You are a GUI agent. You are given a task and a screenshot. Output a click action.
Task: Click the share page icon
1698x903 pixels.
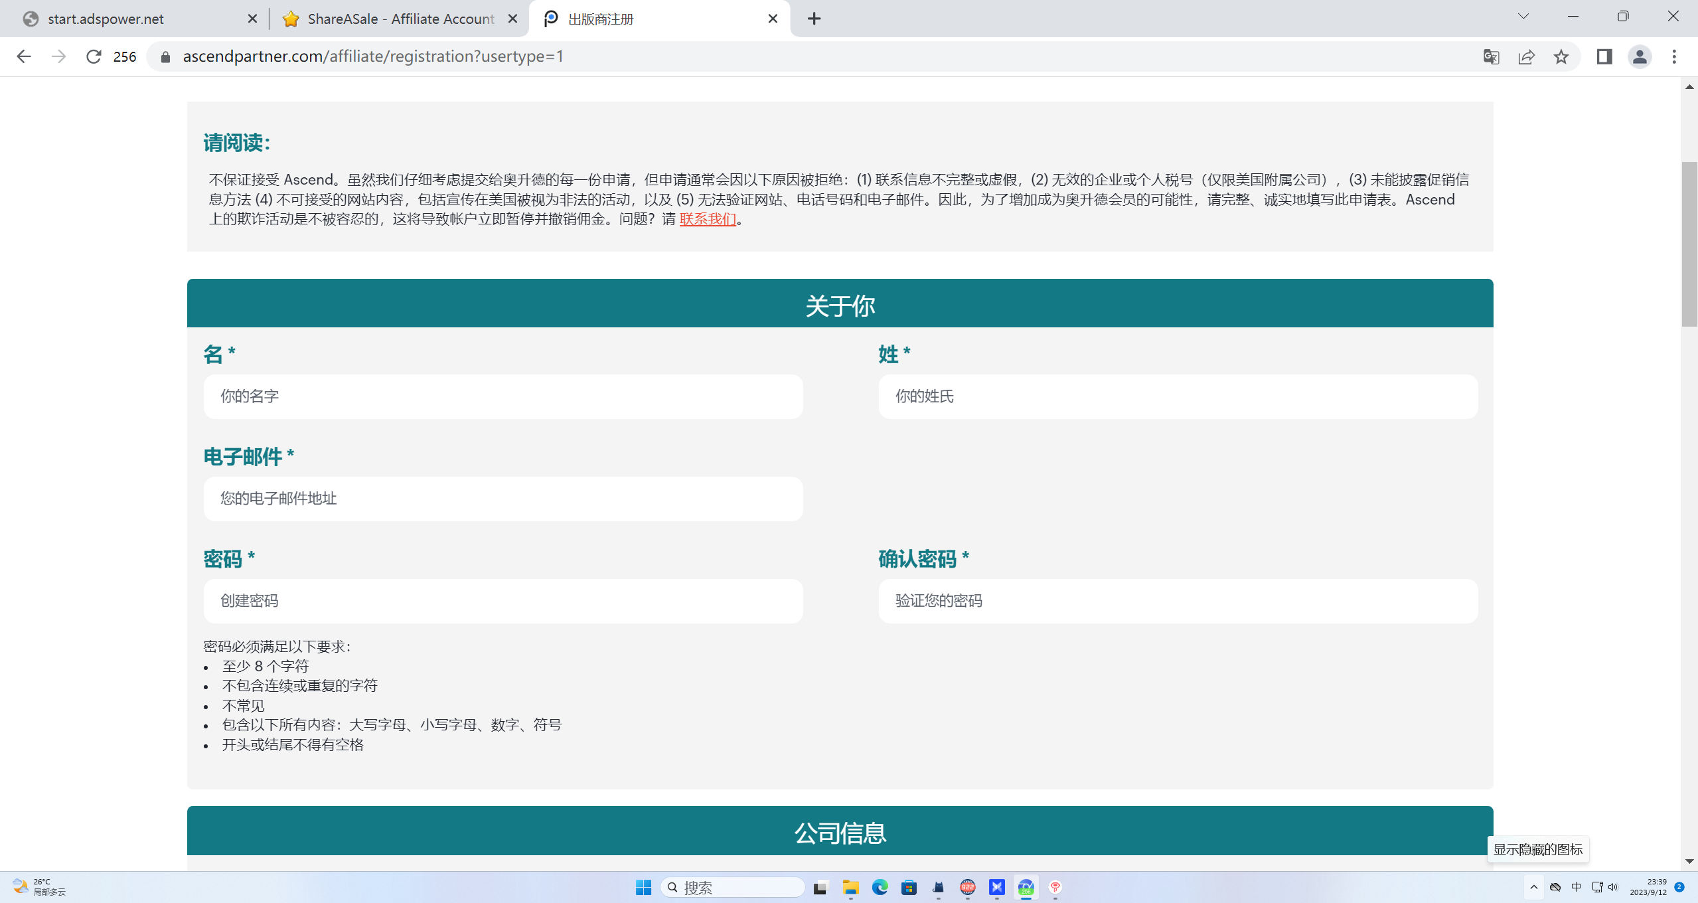pyautogui.click(x=1526, y=56)
